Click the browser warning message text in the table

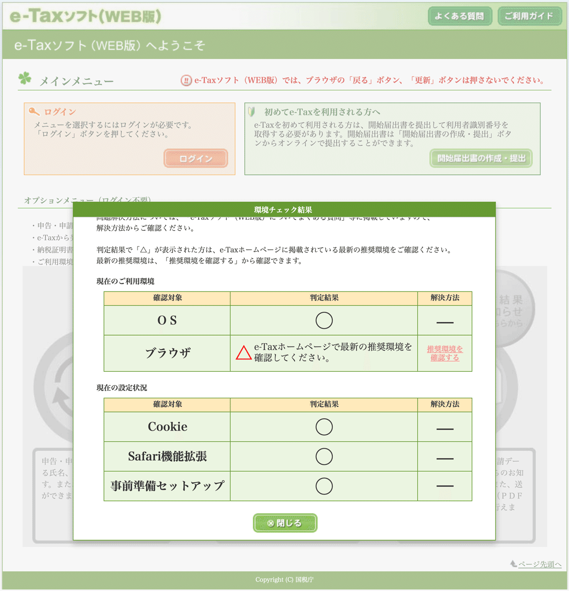(x=333, y=352)
